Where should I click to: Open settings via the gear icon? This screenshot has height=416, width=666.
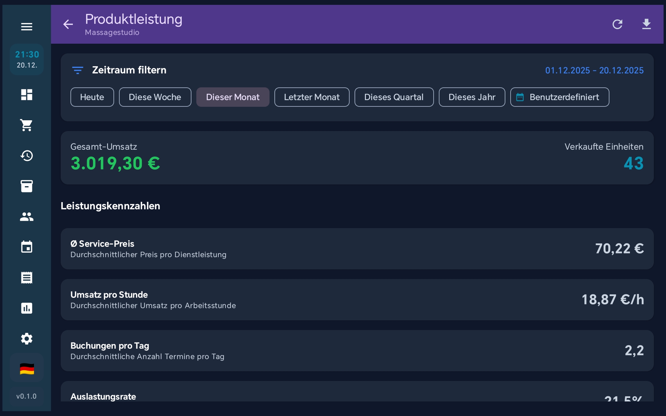(x=27, y=339)
